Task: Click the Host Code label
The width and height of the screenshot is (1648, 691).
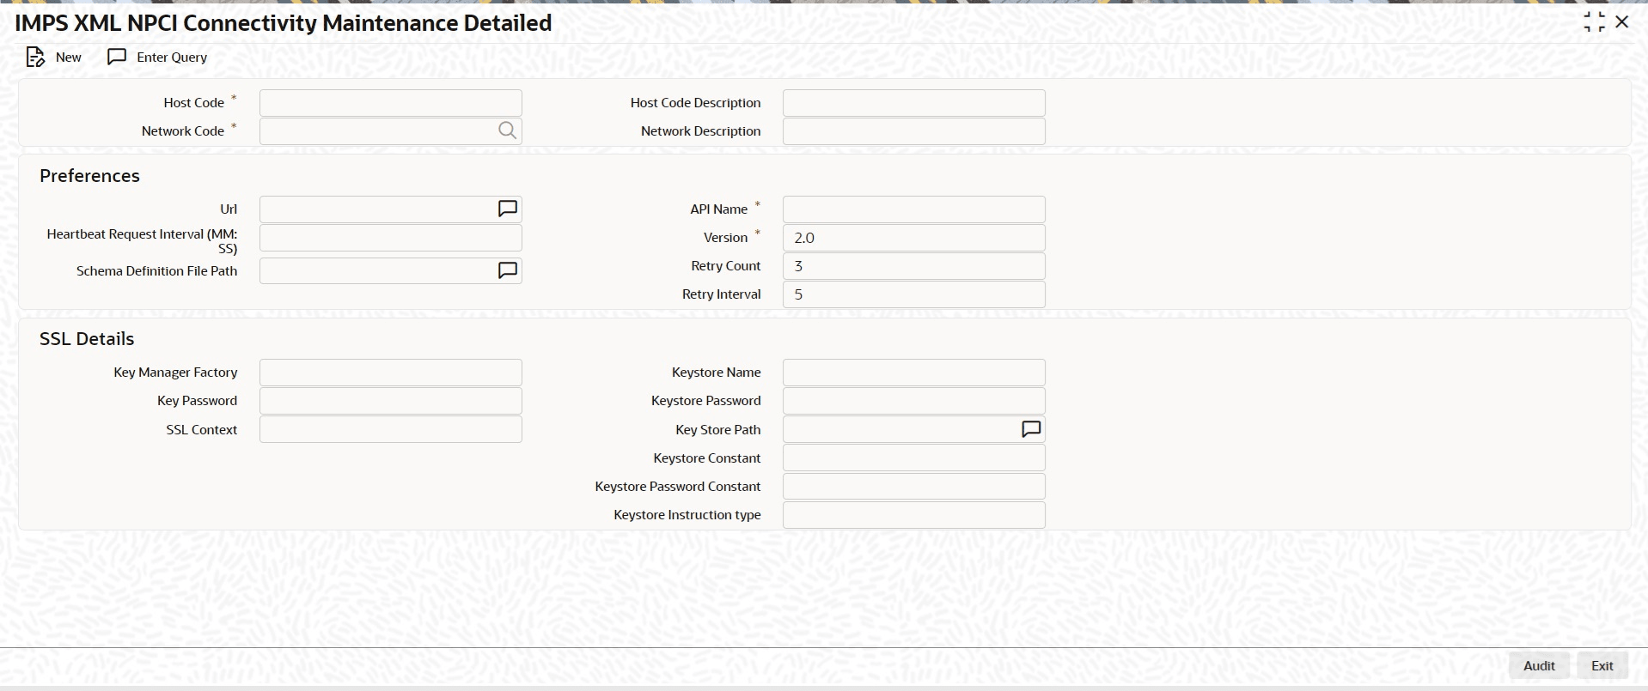Action: (194, 103)
